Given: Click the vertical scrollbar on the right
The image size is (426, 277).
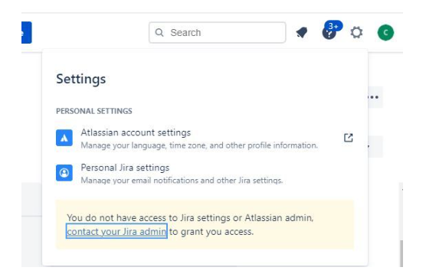Looking at the screenshot, I should [401, 253].
